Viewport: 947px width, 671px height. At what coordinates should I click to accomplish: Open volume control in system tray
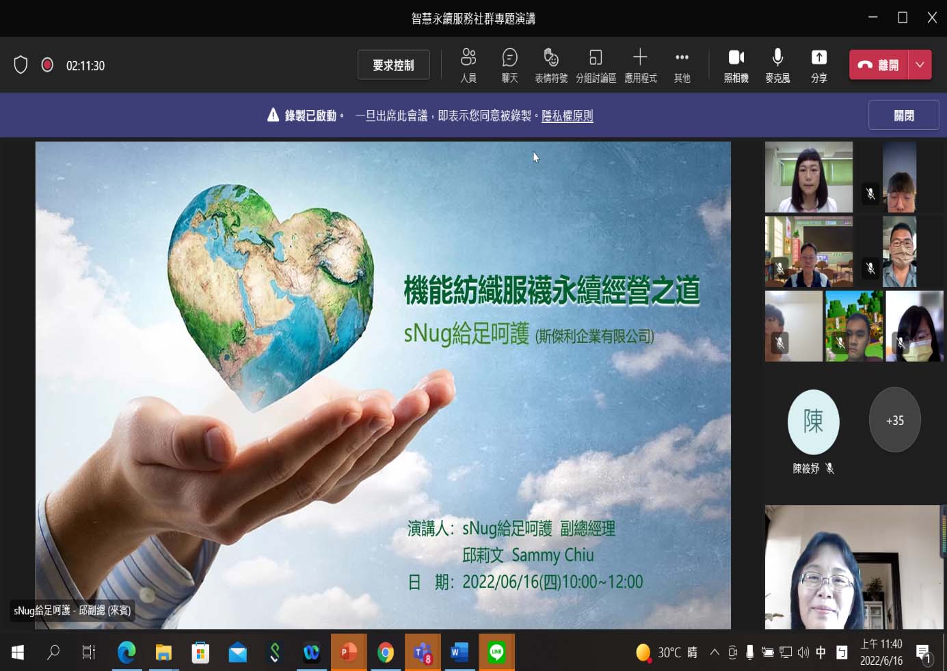coord(803,653)
